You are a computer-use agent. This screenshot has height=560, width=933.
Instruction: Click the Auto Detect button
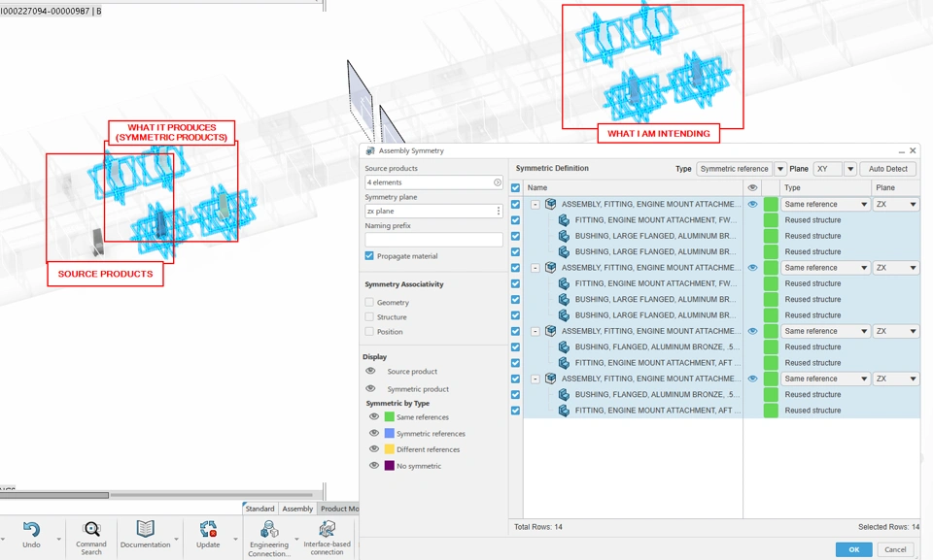pyautogui.click(x=887, y=169)
